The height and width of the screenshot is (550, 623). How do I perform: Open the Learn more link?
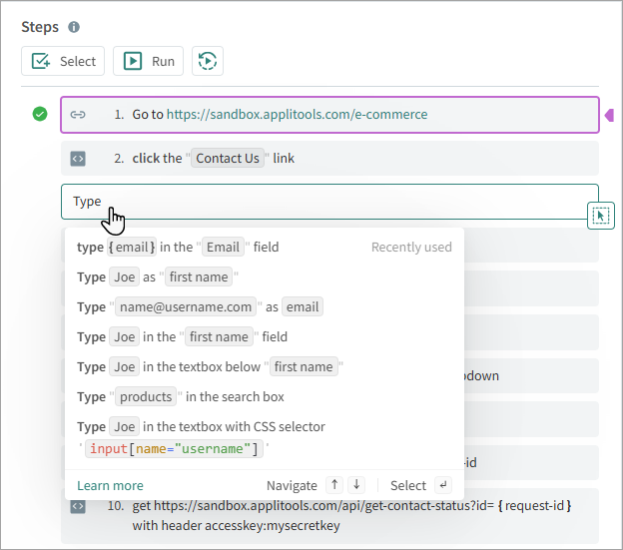point(110,486)
